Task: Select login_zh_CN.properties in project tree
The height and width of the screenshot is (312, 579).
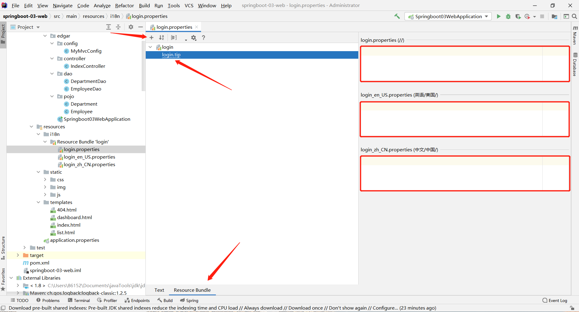Action: click(x=89, y=164)
